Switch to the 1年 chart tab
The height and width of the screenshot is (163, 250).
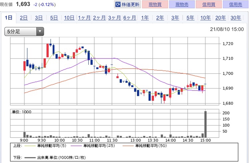pos(145,18)
